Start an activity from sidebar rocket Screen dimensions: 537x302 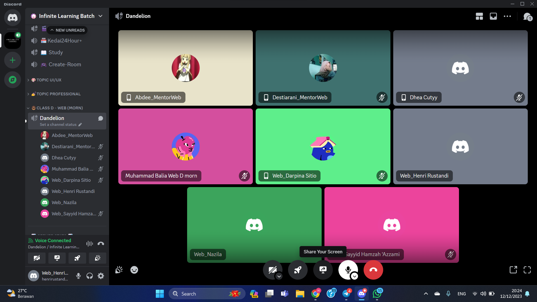(x=77, y=258)
